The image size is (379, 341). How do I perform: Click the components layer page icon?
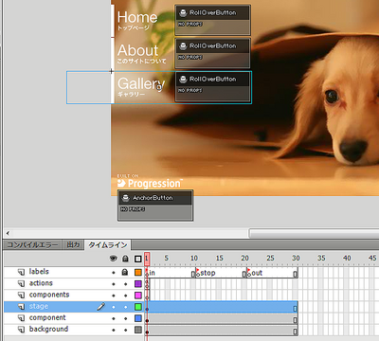click(21, 295)
